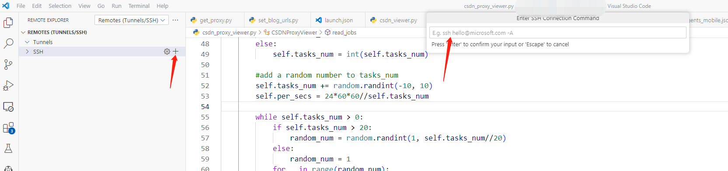Open Remote Explorer more actions ellipsis

click(175, 20)
